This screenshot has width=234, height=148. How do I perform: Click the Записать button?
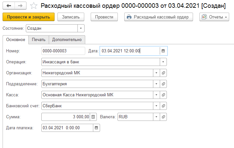point(71,17)
